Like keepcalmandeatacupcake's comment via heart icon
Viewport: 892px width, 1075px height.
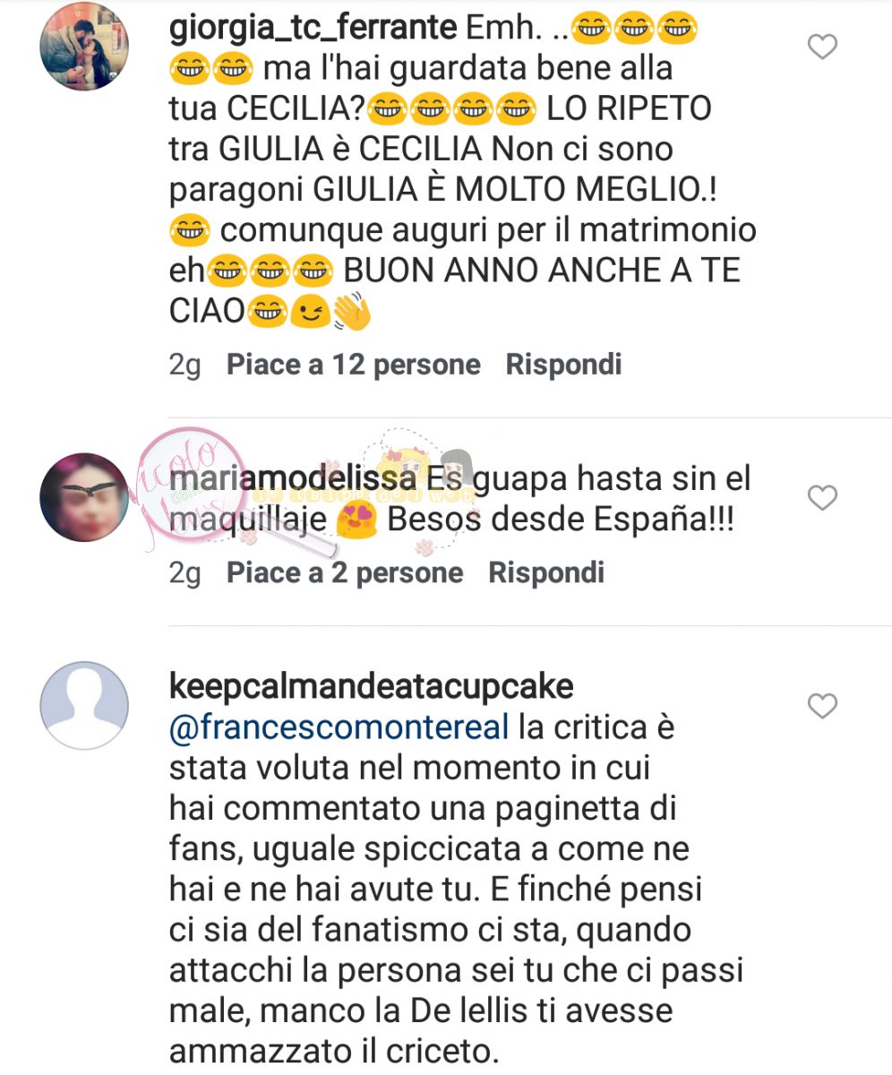[822, 707]
